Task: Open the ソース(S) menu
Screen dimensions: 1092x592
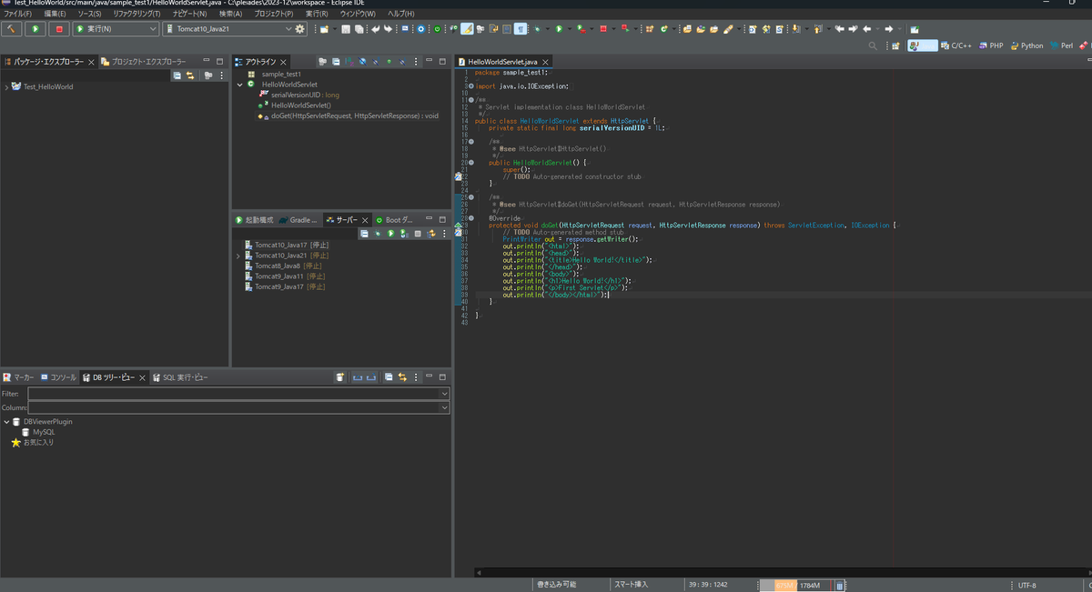Action: tap(89, 14)
